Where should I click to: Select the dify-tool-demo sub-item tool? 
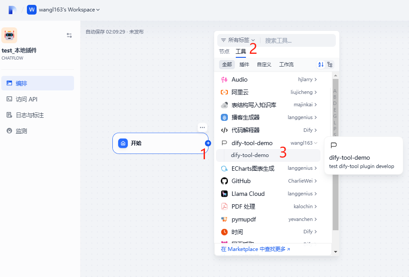pos(268,155)
